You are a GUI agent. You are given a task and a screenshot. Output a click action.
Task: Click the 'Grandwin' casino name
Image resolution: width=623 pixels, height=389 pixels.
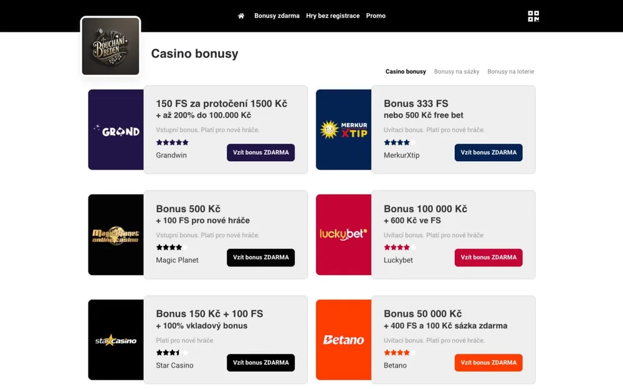tap(171, 155)
